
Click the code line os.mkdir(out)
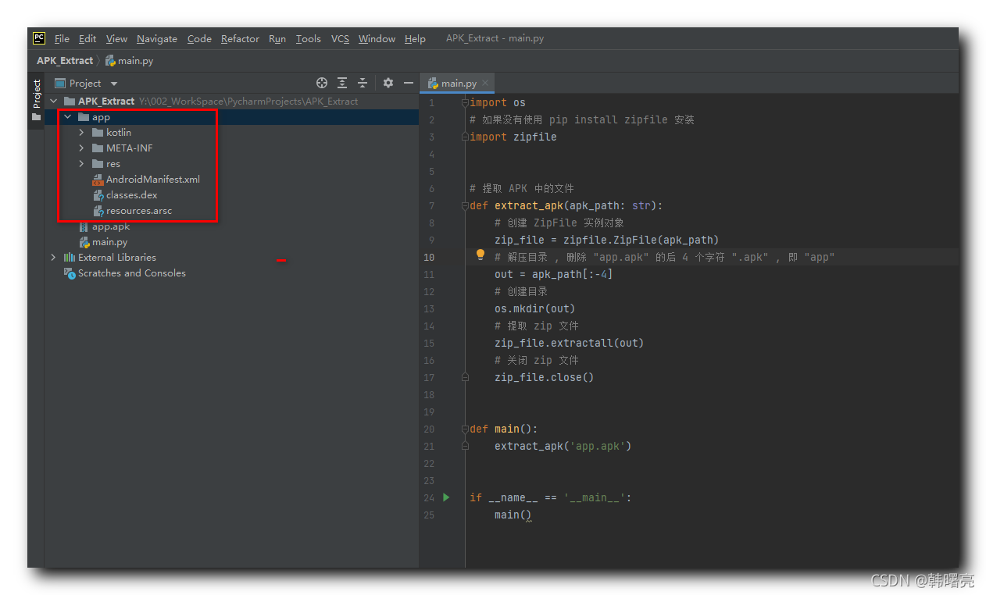534,308
